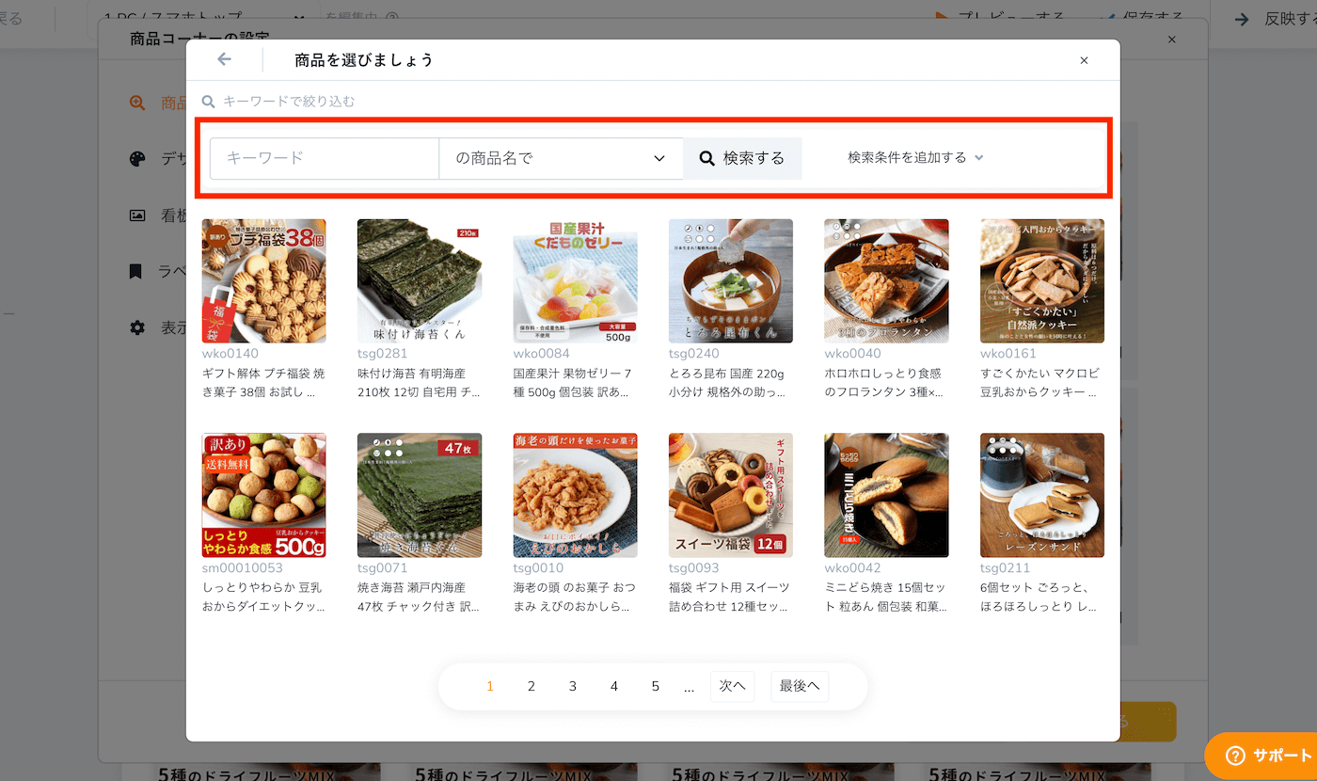
Task: Select the 焼き海苔 47枚 thumbnail
Action: (420, 495)
